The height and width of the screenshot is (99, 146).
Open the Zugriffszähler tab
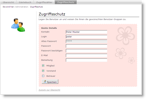click(44, 2)
